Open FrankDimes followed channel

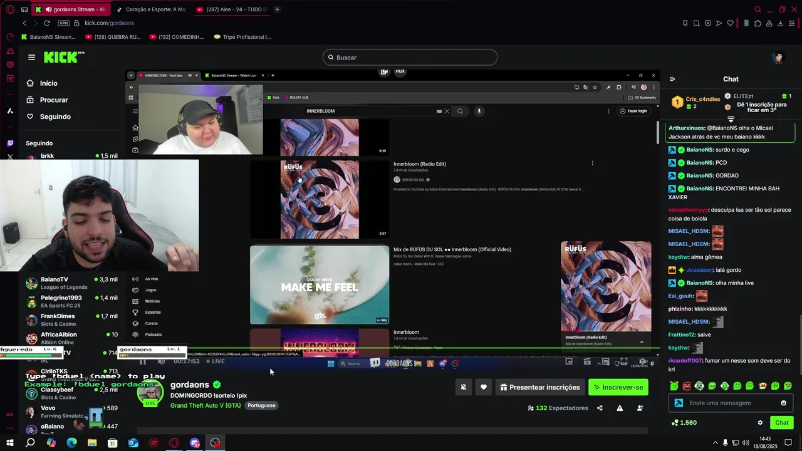[x=71, y=320]
